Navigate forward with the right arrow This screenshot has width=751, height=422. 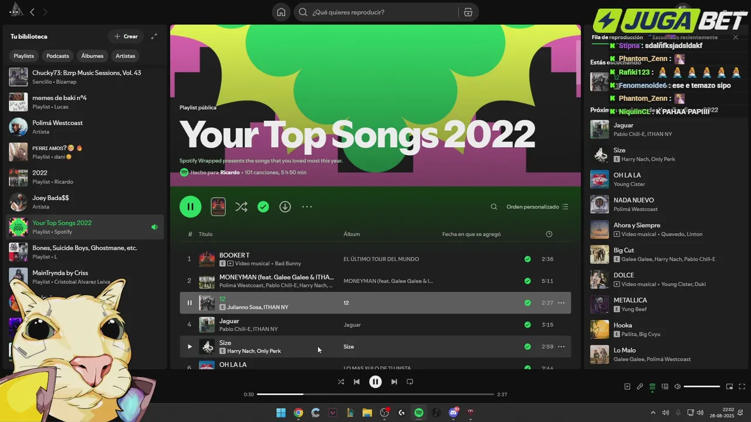tap(45, 12)
